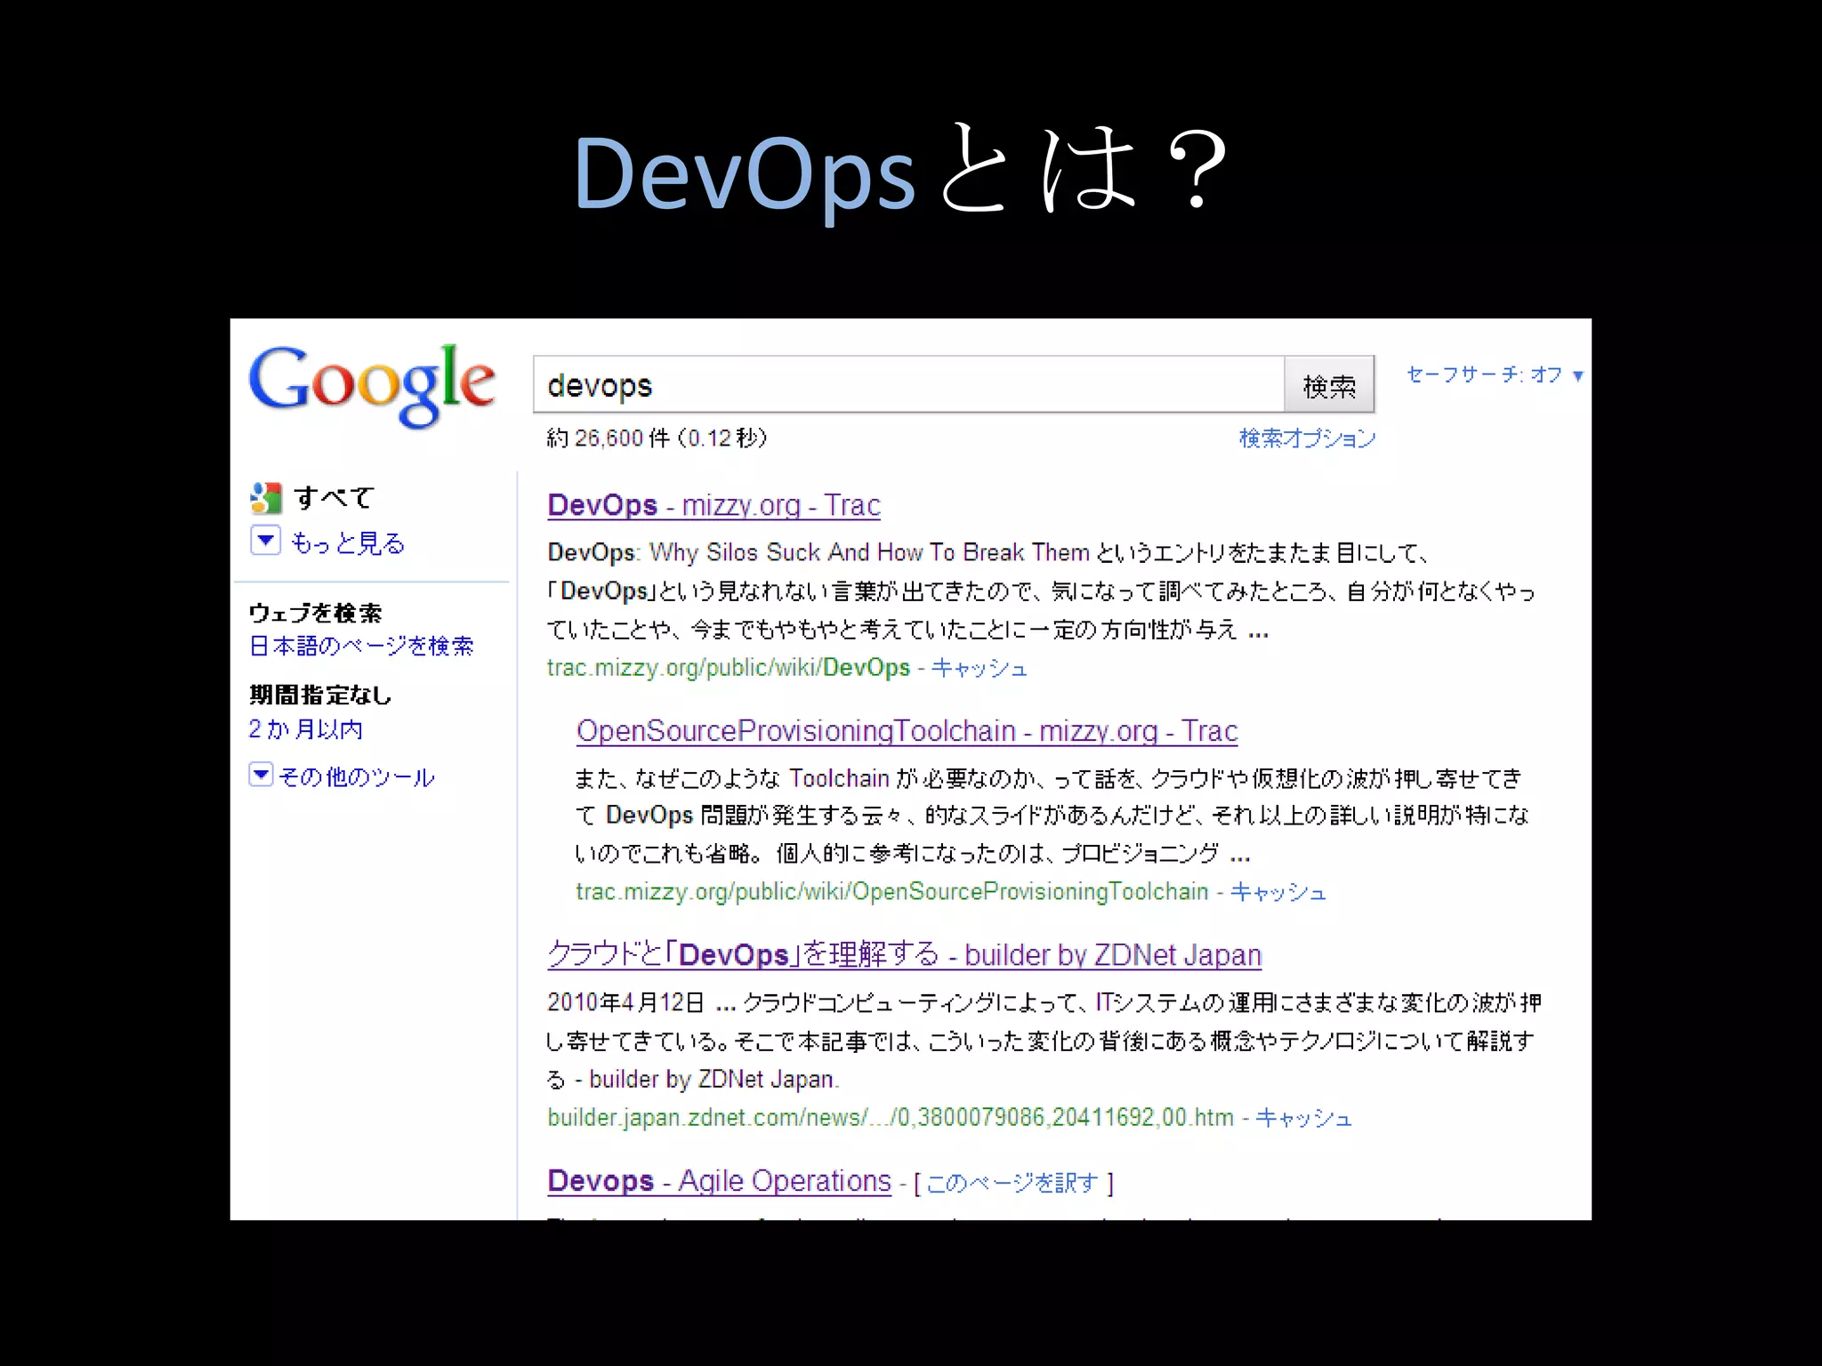Click the 2 か月以内 filter link
This screenshot has height=1366, width=1822.
(x=305, y=729)
